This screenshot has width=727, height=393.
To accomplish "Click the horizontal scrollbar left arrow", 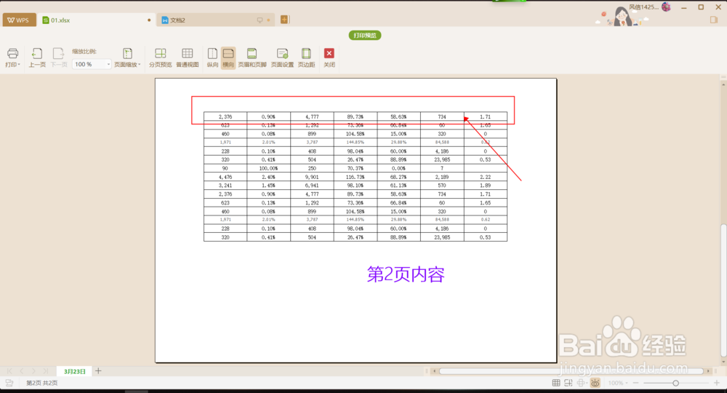I will pos(435,370).
